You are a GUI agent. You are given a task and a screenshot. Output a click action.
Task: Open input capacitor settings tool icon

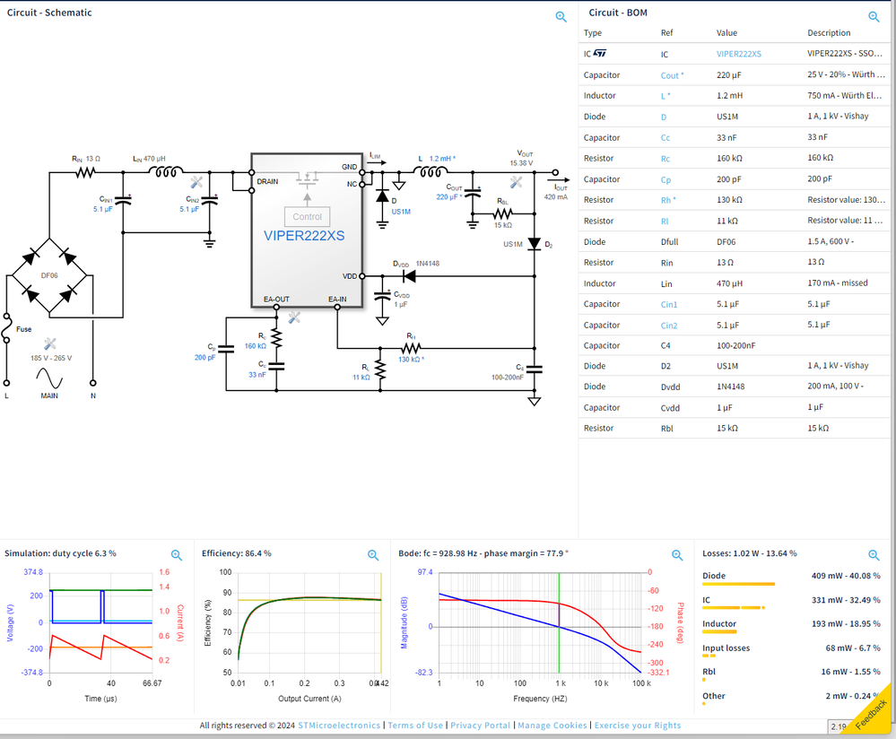click(196, 182)
